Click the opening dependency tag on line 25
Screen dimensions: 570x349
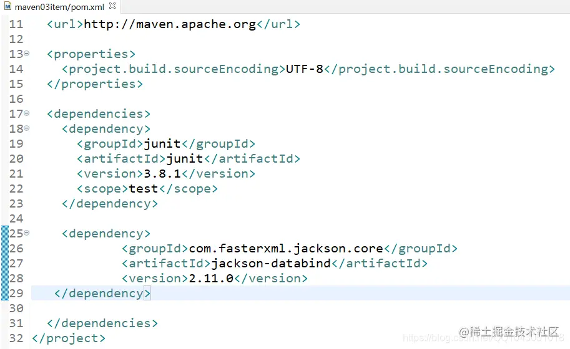click(106, 234)
